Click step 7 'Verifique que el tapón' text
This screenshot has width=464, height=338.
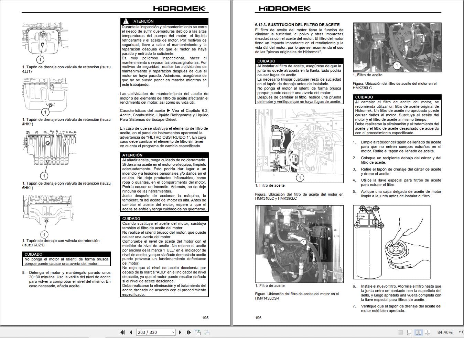coord(397,308)
